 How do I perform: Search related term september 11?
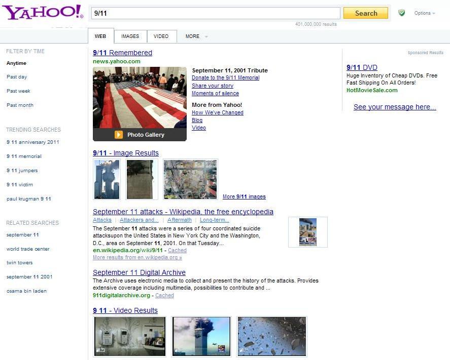click(22, 235)
